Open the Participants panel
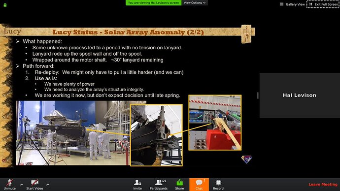This screenshot has width=340, height=191. (159, 185)
